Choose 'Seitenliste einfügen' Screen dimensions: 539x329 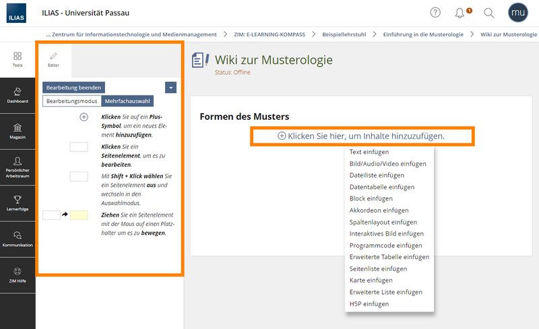378,269
